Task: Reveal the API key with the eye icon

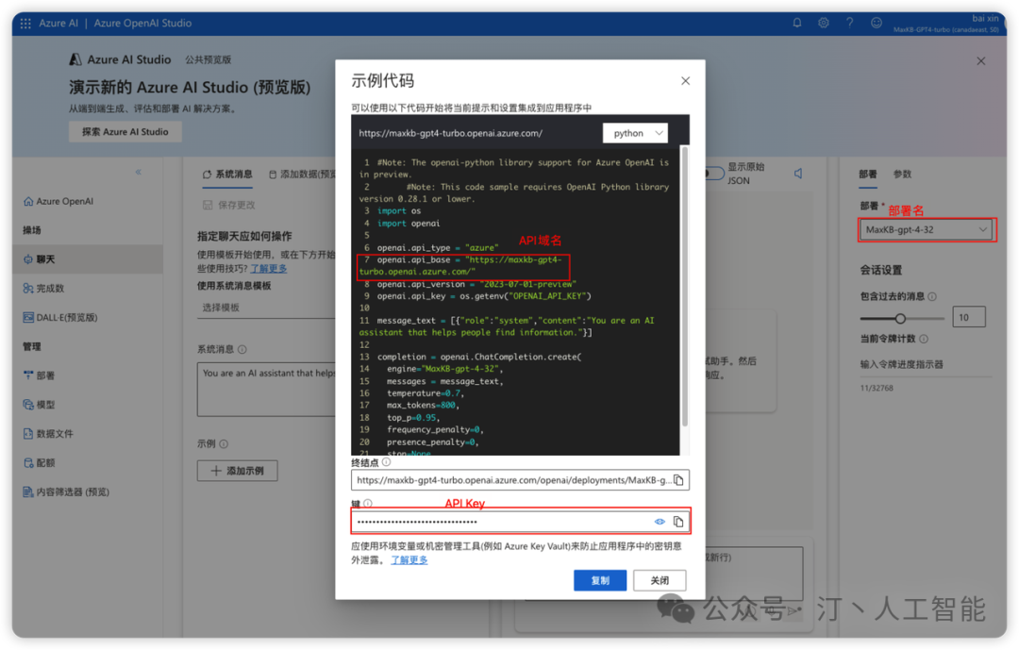Action: point(660,522)
